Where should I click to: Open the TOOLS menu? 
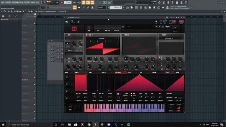click(x=33, y=2)
